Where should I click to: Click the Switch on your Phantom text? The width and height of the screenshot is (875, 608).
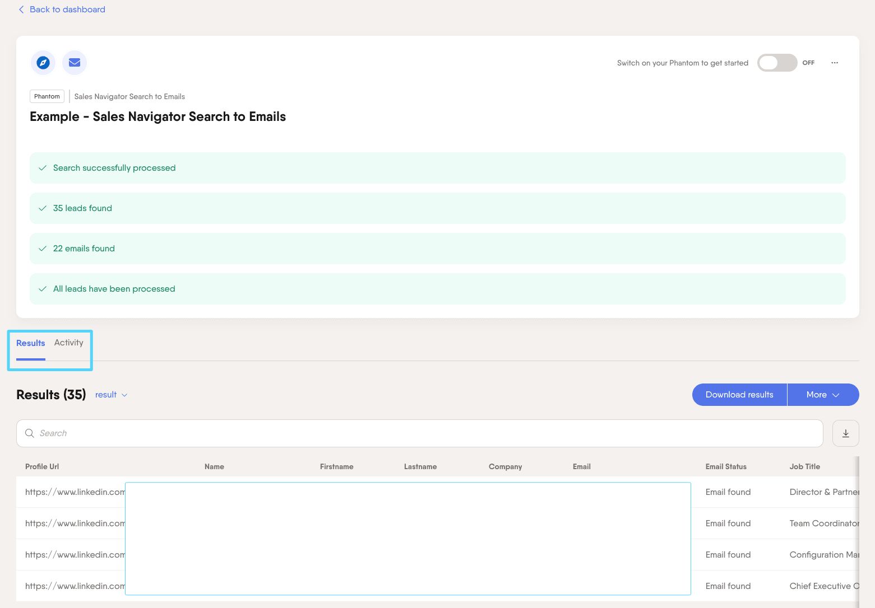point(682,63)
